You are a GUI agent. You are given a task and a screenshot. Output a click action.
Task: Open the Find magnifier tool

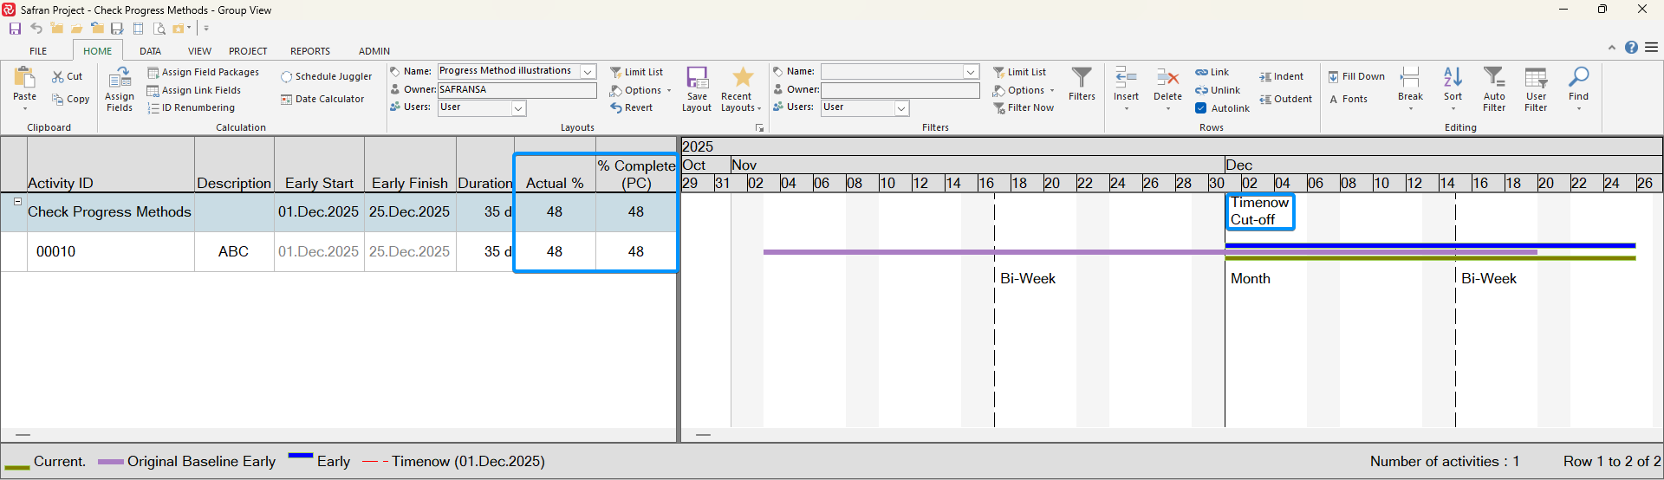1578,78
